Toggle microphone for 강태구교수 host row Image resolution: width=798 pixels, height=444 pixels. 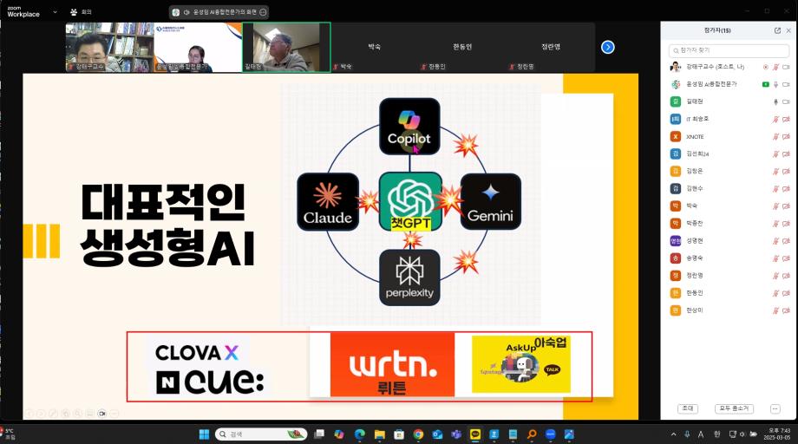pos(775,67)
